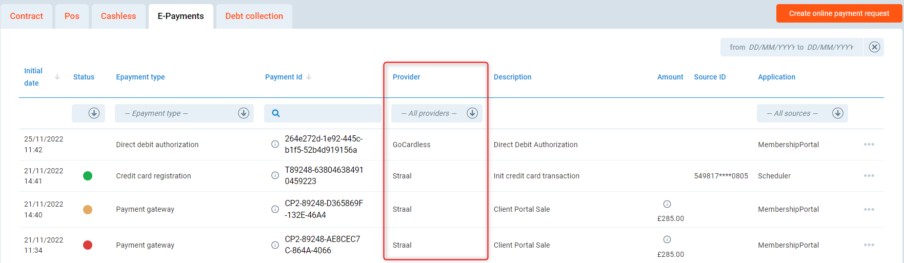Click the from date input field
The width and height of the screenshot is (904, 263).
[771, 47]
